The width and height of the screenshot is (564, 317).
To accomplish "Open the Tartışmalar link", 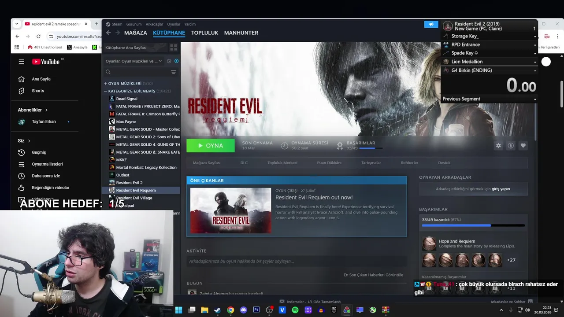I will point(371,163).
